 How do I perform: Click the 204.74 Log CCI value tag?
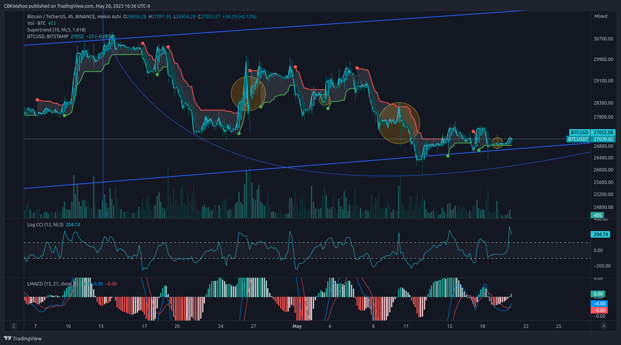pos(601,235)
